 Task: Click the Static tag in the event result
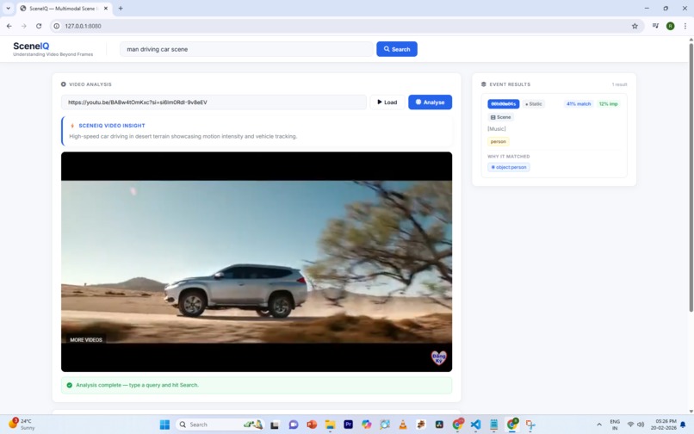533,104
